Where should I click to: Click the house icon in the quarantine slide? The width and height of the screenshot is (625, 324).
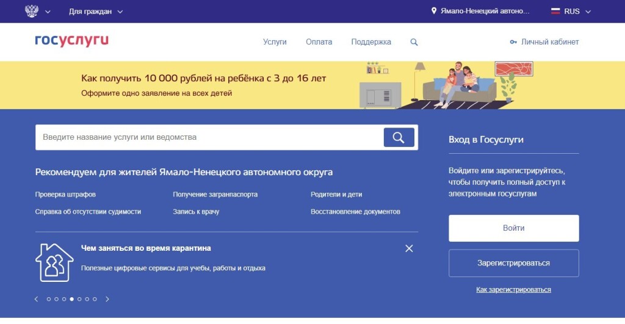tap(54, 262)
